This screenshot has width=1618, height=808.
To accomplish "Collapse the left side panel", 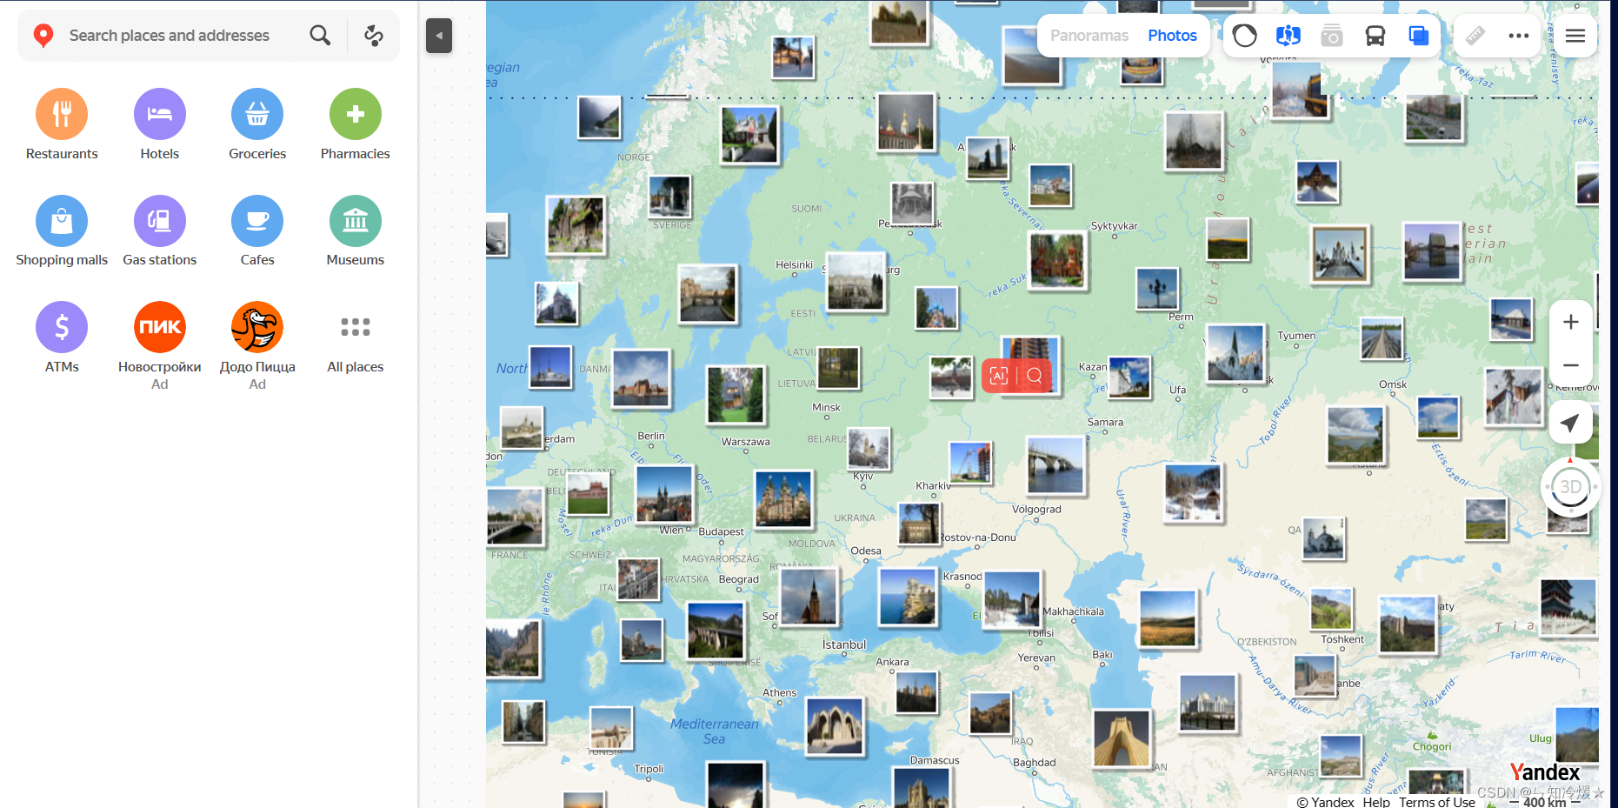I will 439,36.
